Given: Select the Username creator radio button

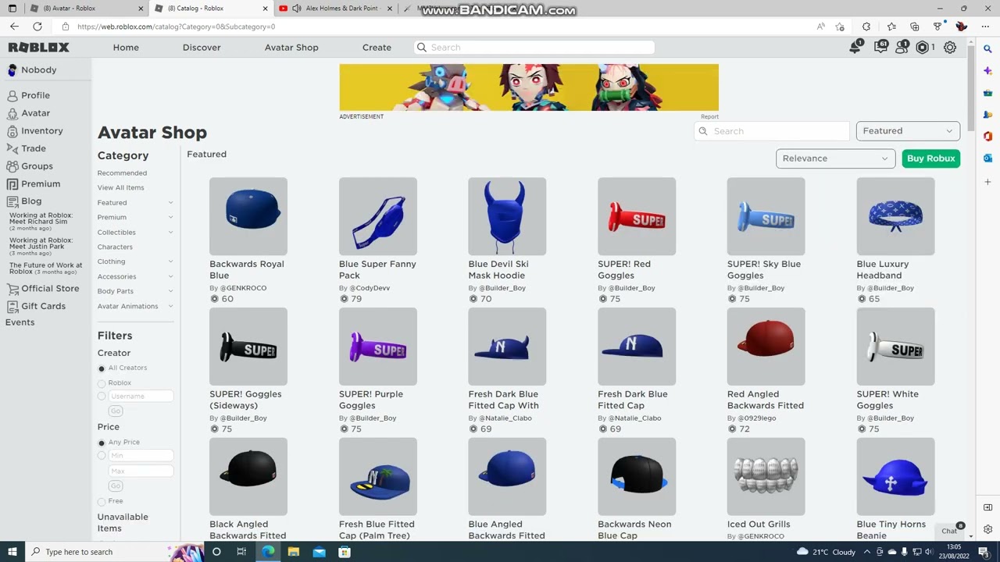Looking at the screenshot, I should pyautogui.click(x=102, y=397).
